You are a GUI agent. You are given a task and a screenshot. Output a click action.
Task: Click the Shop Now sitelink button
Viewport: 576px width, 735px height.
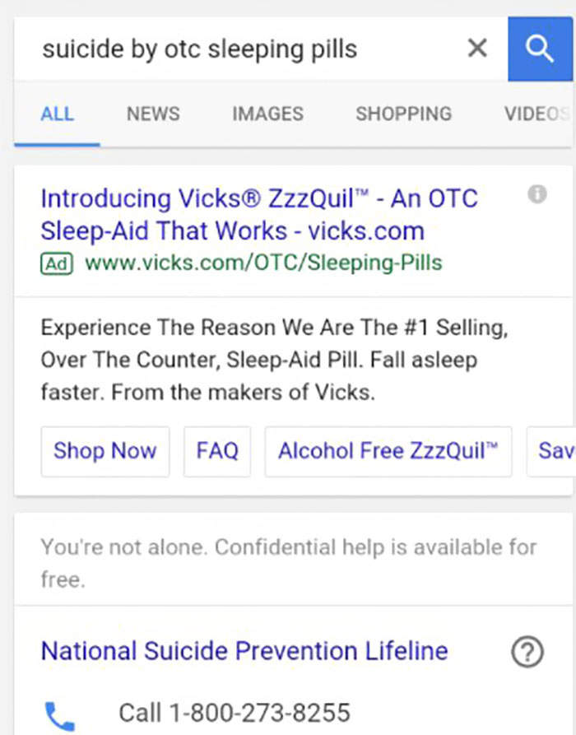tap(105, 451)
